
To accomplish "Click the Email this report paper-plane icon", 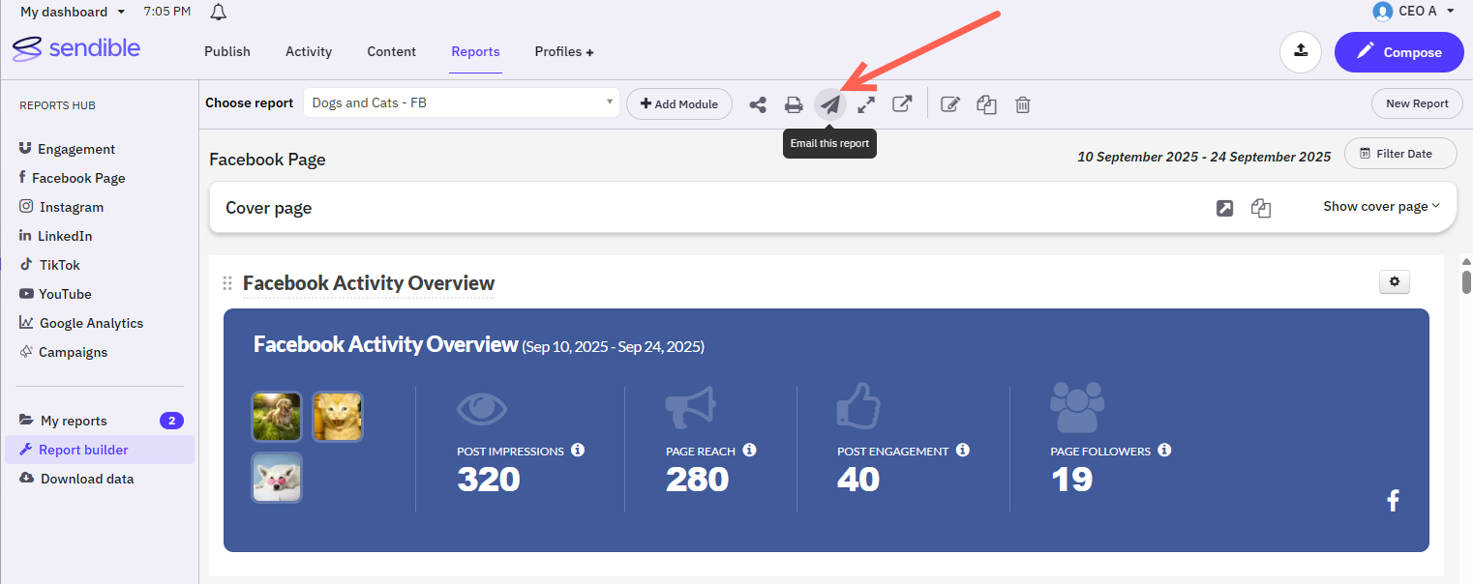I will (x=830, y=104).
